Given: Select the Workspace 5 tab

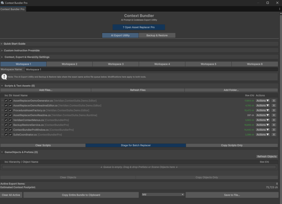Looking at the screenshot, I should click(208, 64).
